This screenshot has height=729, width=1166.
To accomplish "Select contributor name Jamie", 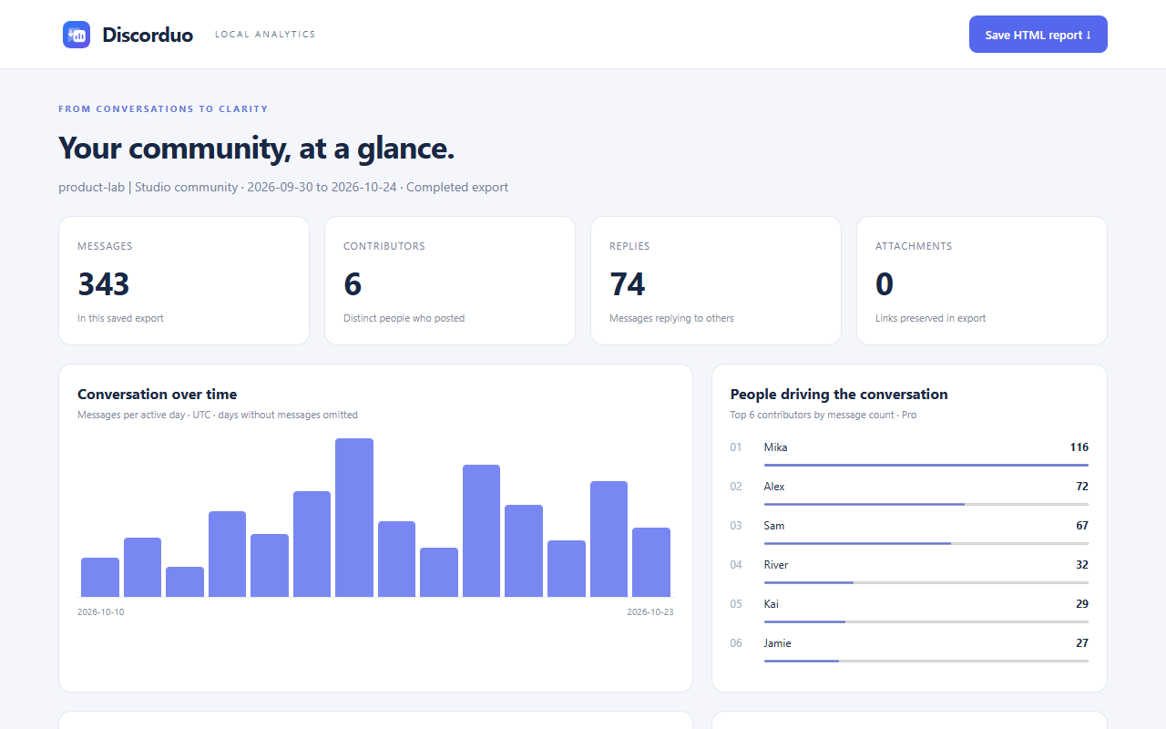I will pyautogui.click(x=778, y=643).
